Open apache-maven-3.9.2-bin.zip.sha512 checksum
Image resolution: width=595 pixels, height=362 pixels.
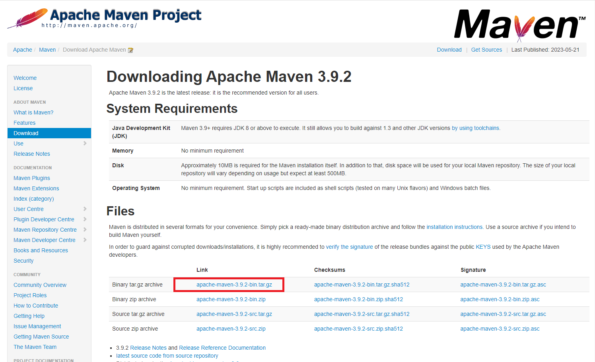[x=359, y=299]
